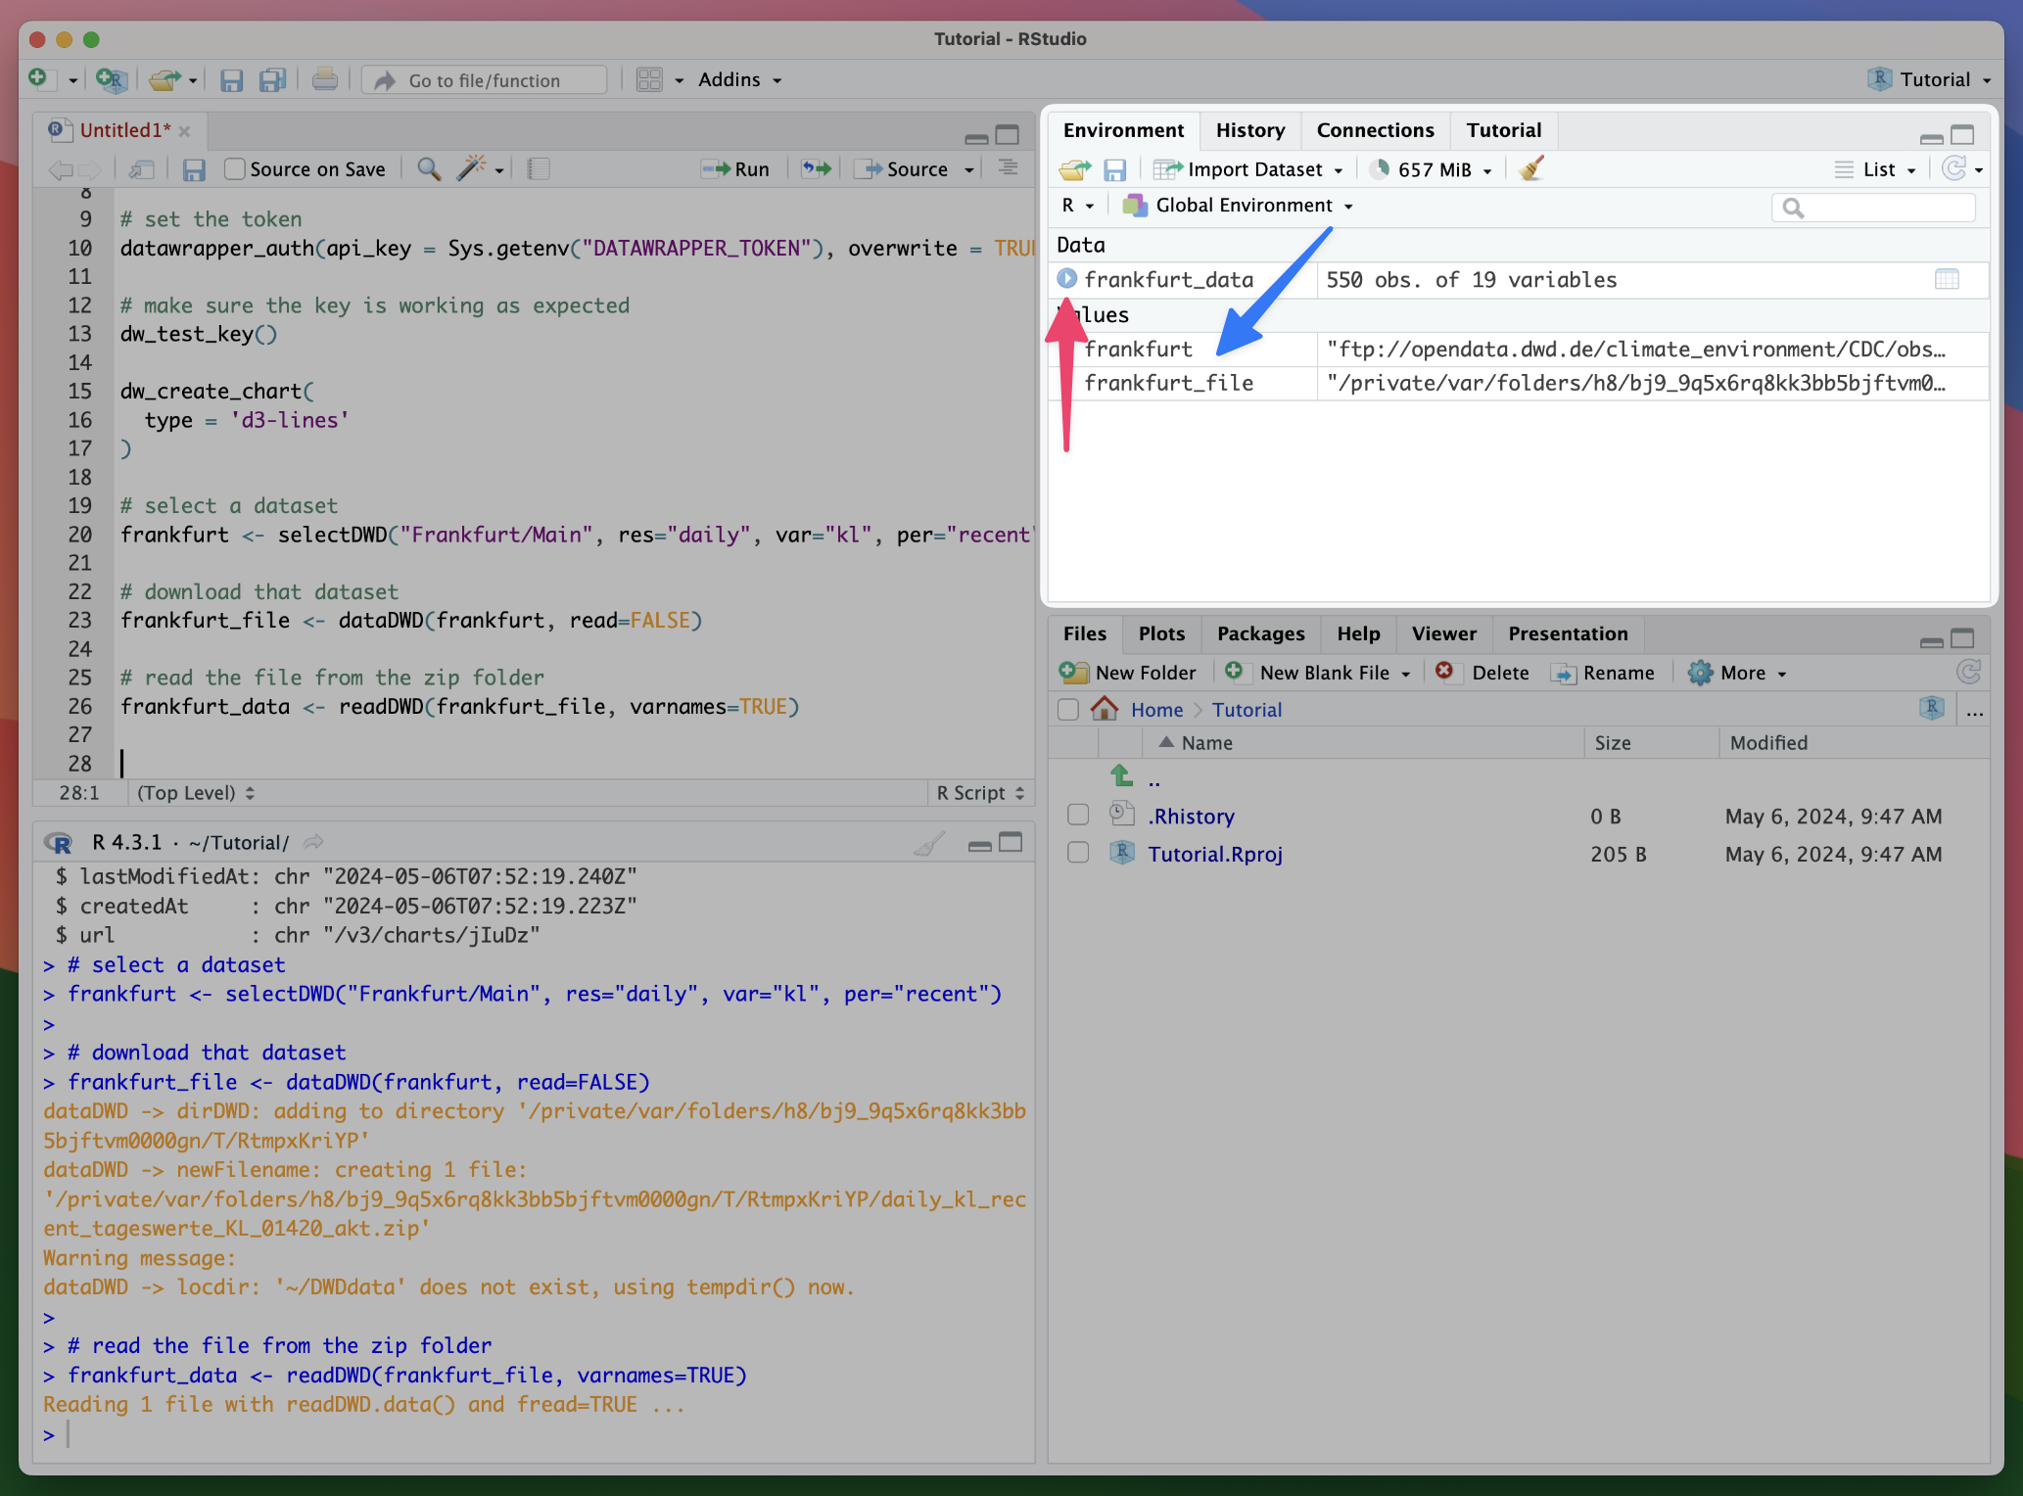
Task: Open the (Top Level) scope navigator
Action: tap(196, 792)
